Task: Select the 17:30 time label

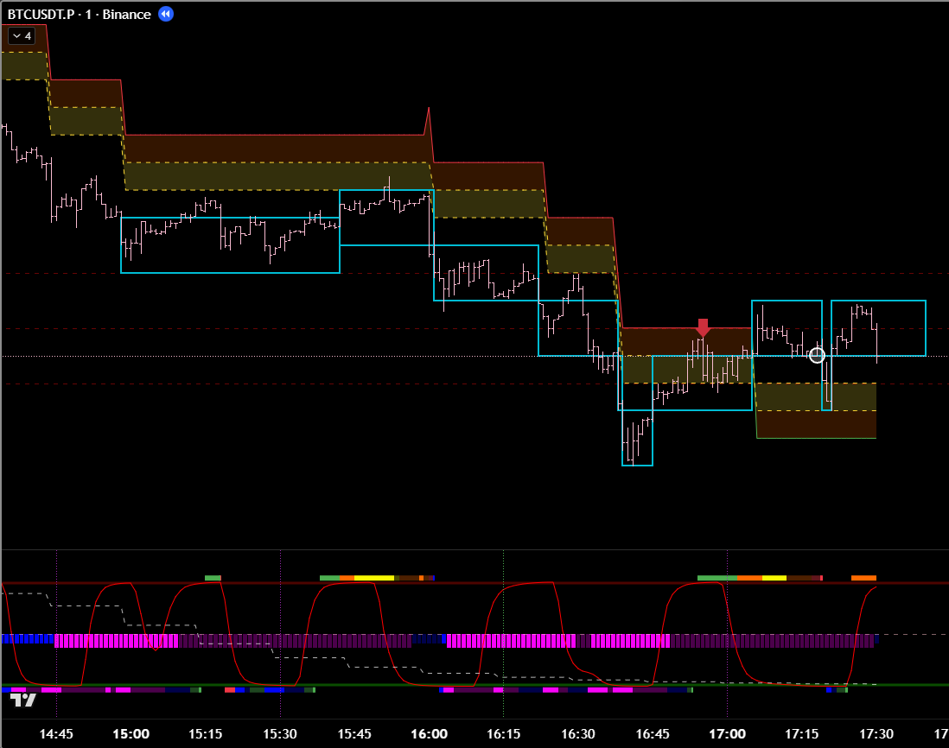Action: coord(876,734)
